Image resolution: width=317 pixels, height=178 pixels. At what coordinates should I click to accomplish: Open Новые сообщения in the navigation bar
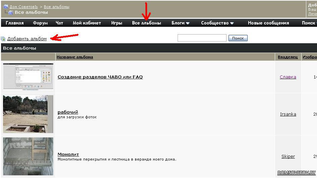pos(268,23)
